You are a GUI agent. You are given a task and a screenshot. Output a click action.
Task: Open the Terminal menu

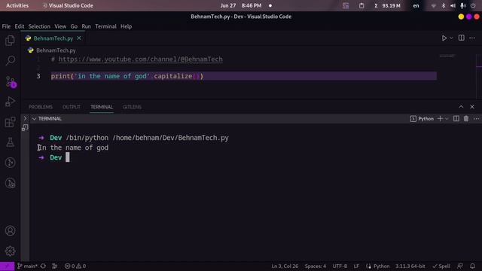point(105,26)
